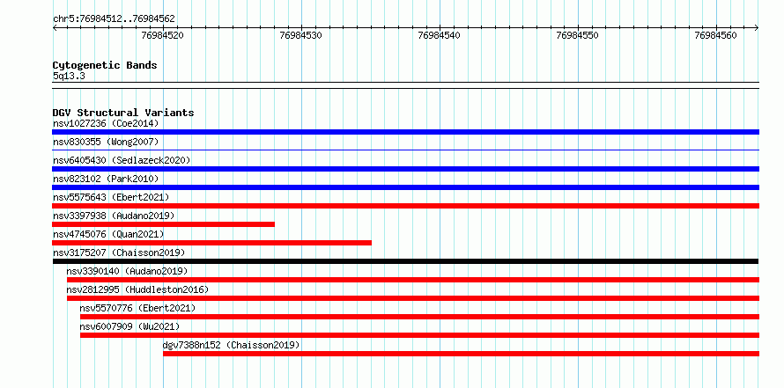This screenshot has height=388, width=784.
Task: Click the Cytogenetic Bands track title
Action: point(105,65)
